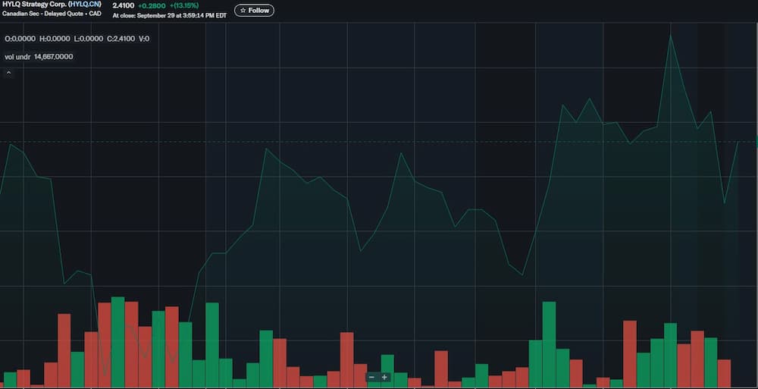Click the +(13.15%) percent change
The image size is (758, 389).
pyautogui.click(x=184, y=5)
